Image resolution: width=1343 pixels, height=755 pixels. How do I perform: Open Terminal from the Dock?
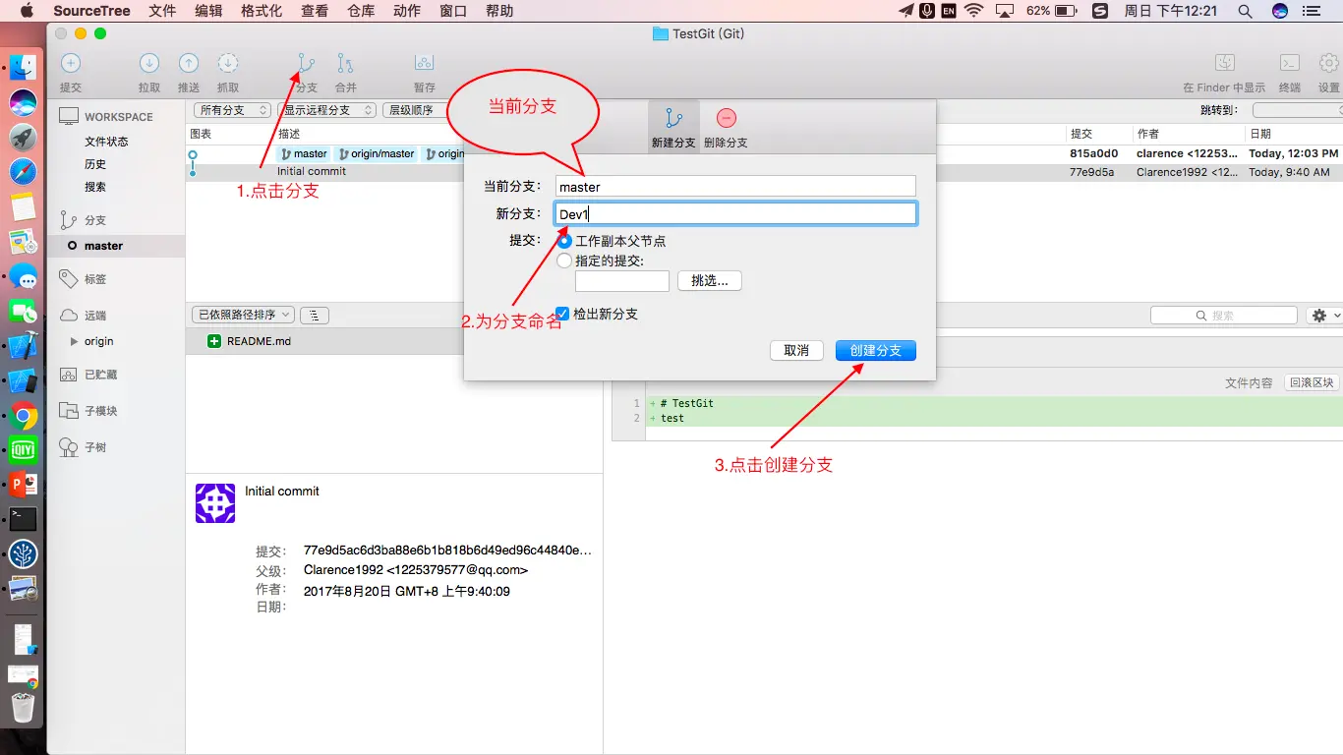click(x=23, y=519)
